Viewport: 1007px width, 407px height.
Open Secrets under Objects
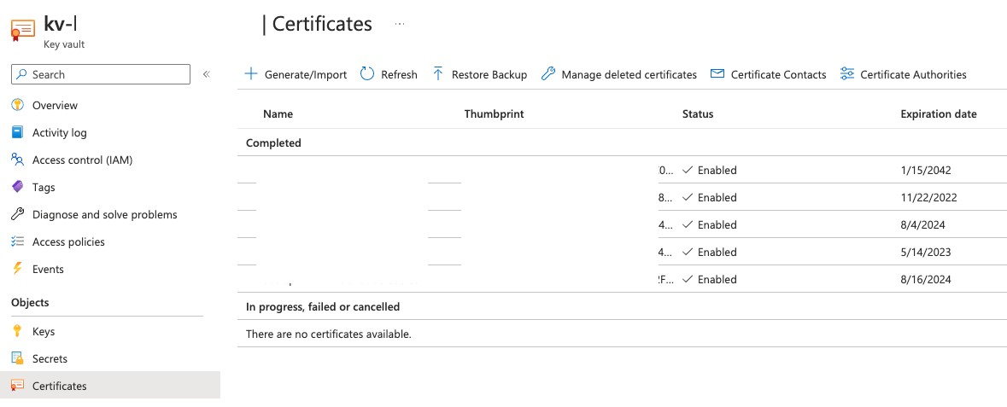[x=50, y=359]
